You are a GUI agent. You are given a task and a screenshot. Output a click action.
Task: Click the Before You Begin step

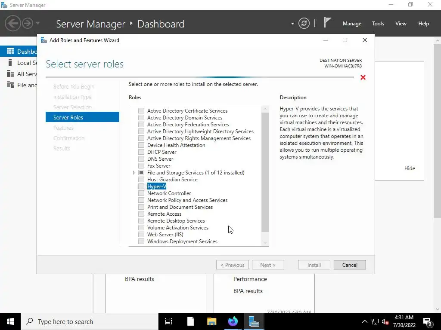click(x=74, y=86)
